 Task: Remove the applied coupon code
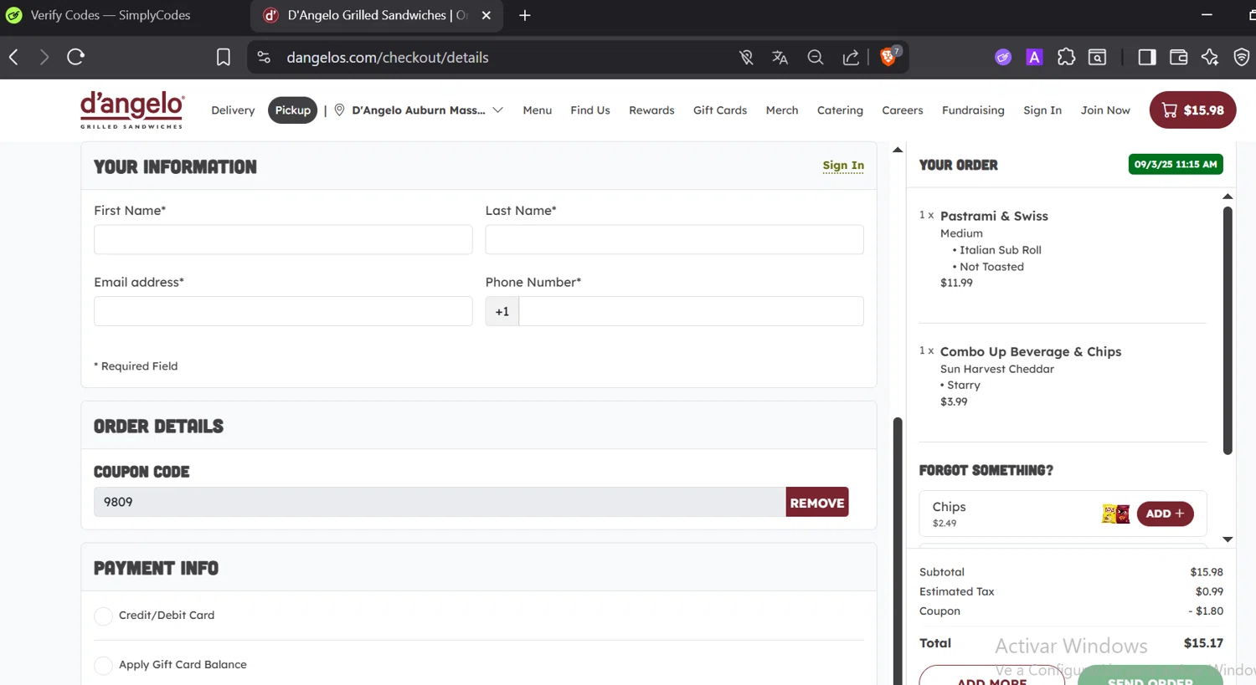(817, 502)
